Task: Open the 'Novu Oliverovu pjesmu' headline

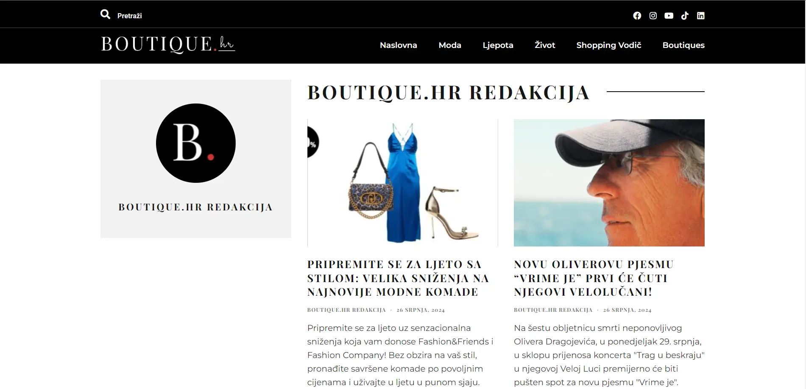Action: tap(594, 278)
